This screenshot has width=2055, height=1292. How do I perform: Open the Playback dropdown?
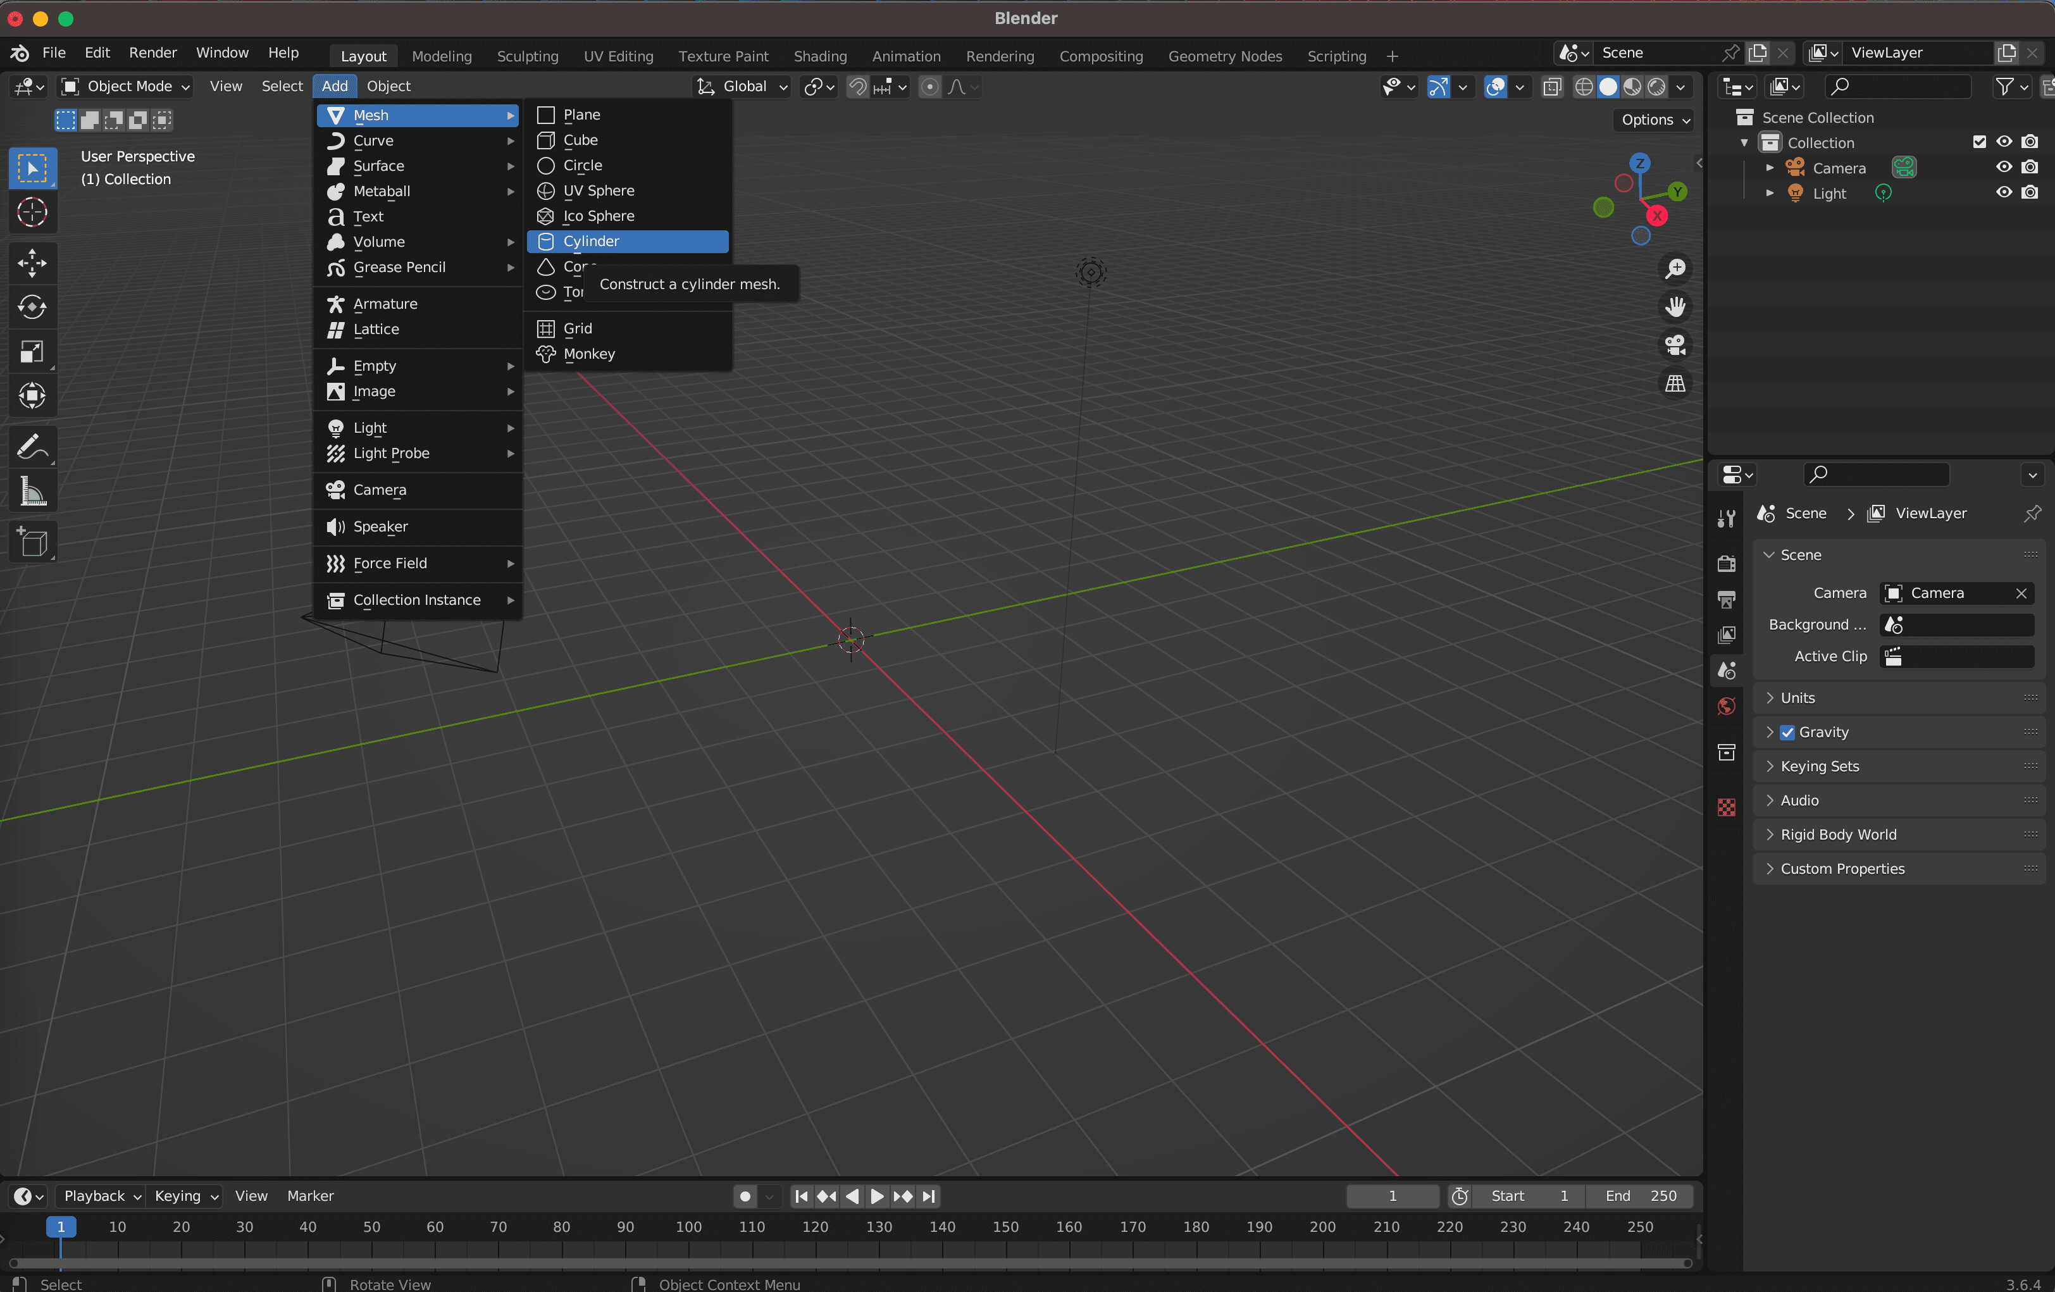click(101, 1196)
